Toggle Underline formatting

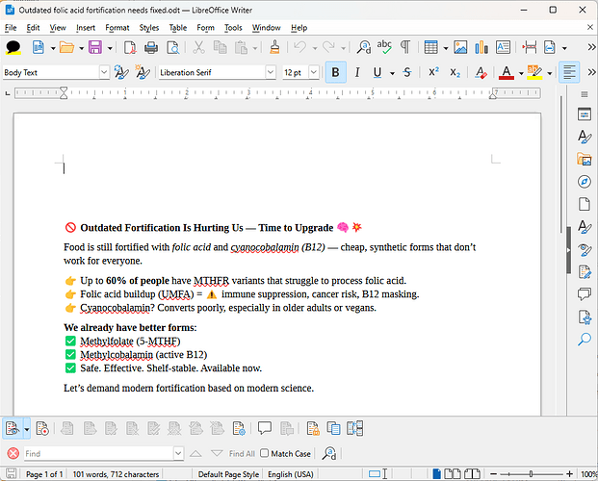pos(377,72)
